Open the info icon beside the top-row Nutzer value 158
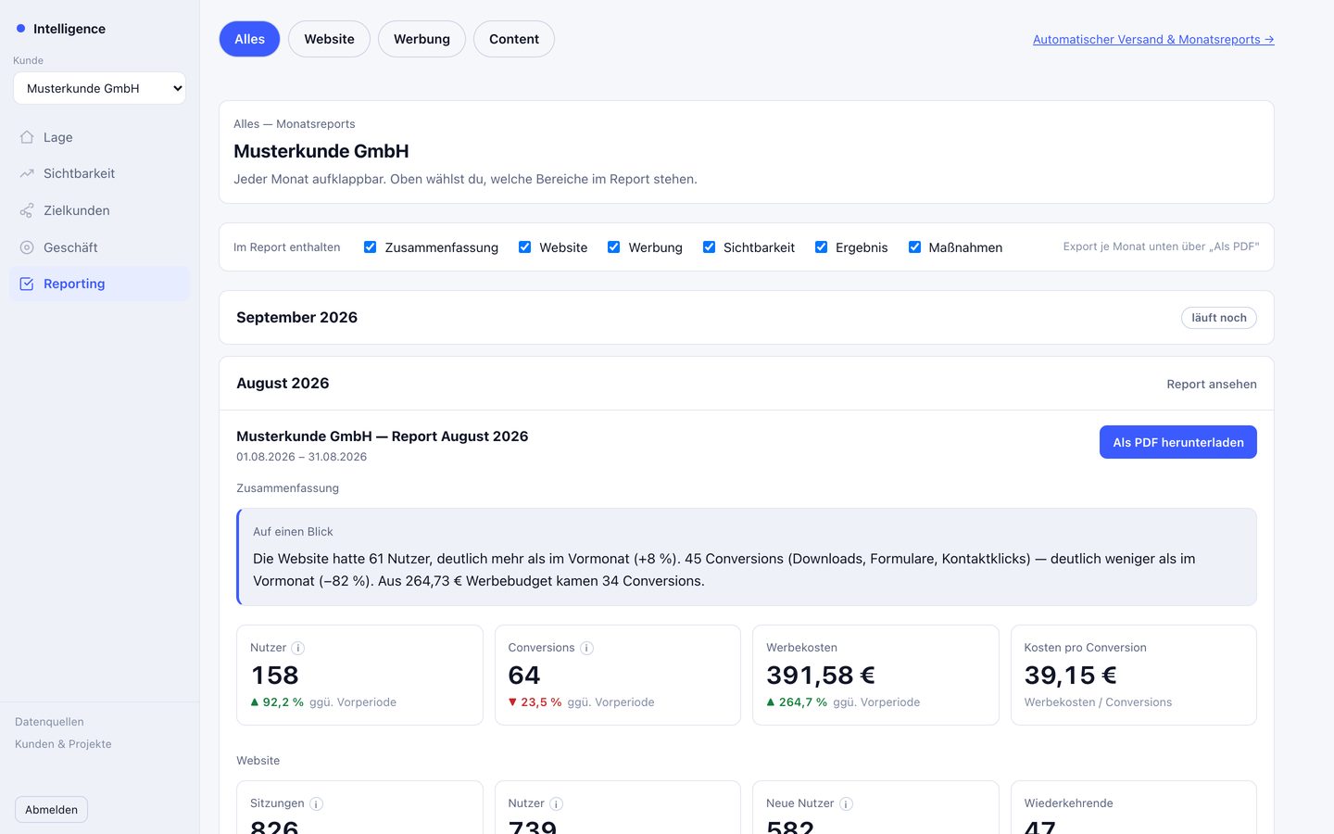The width and height of the screenshot is (1334, 834). [x=297, y=649]
